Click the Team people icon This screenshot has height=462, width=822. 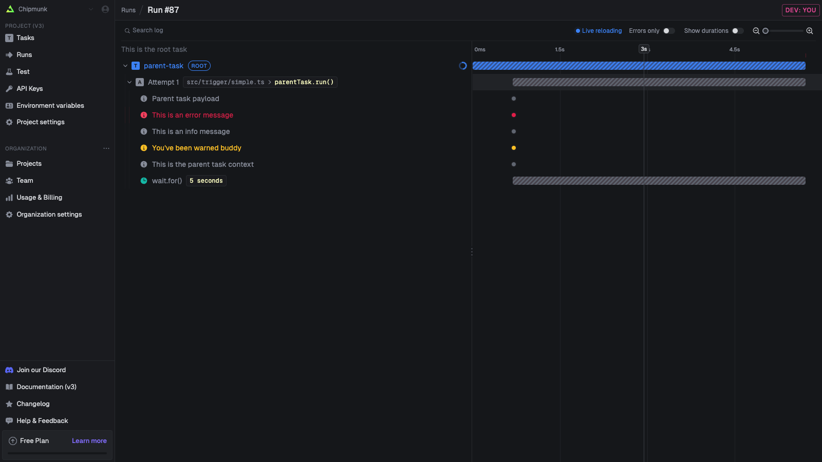(x=9, y=181)
